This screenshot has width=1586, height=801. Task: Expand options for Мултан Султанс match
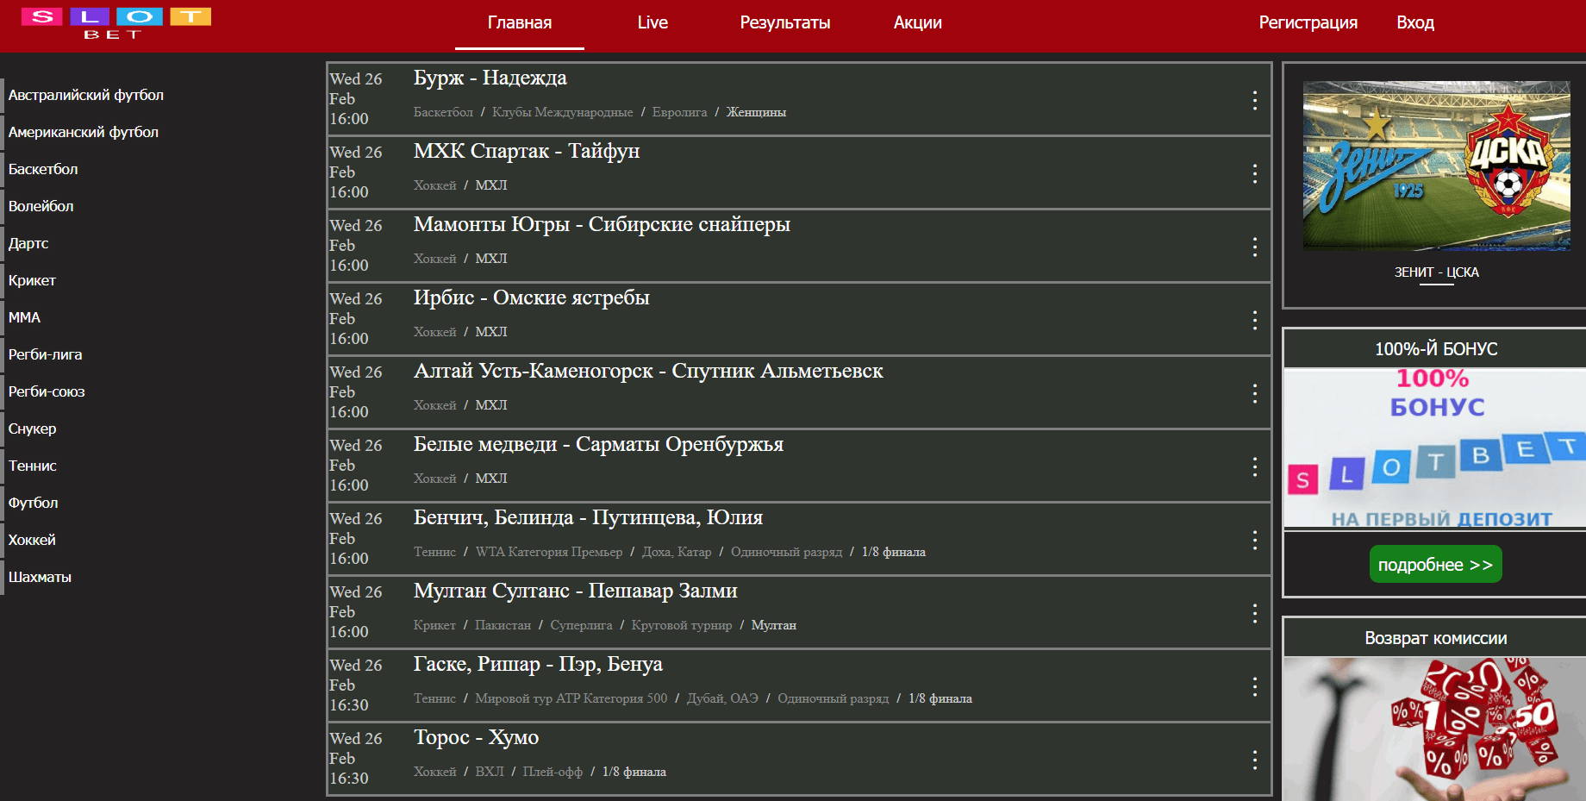tap(1254, 613)
